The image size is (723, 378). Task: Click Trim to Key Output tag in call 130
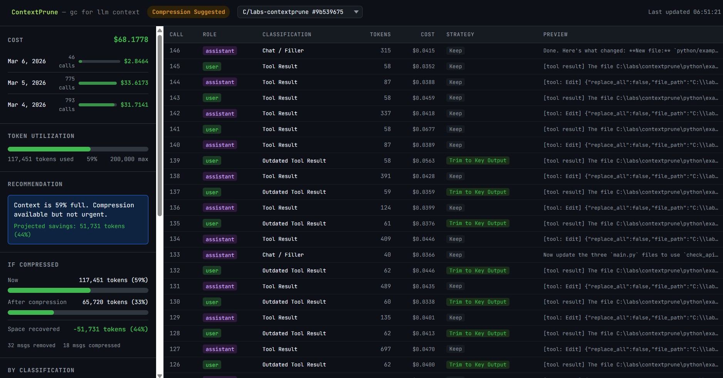478,302
